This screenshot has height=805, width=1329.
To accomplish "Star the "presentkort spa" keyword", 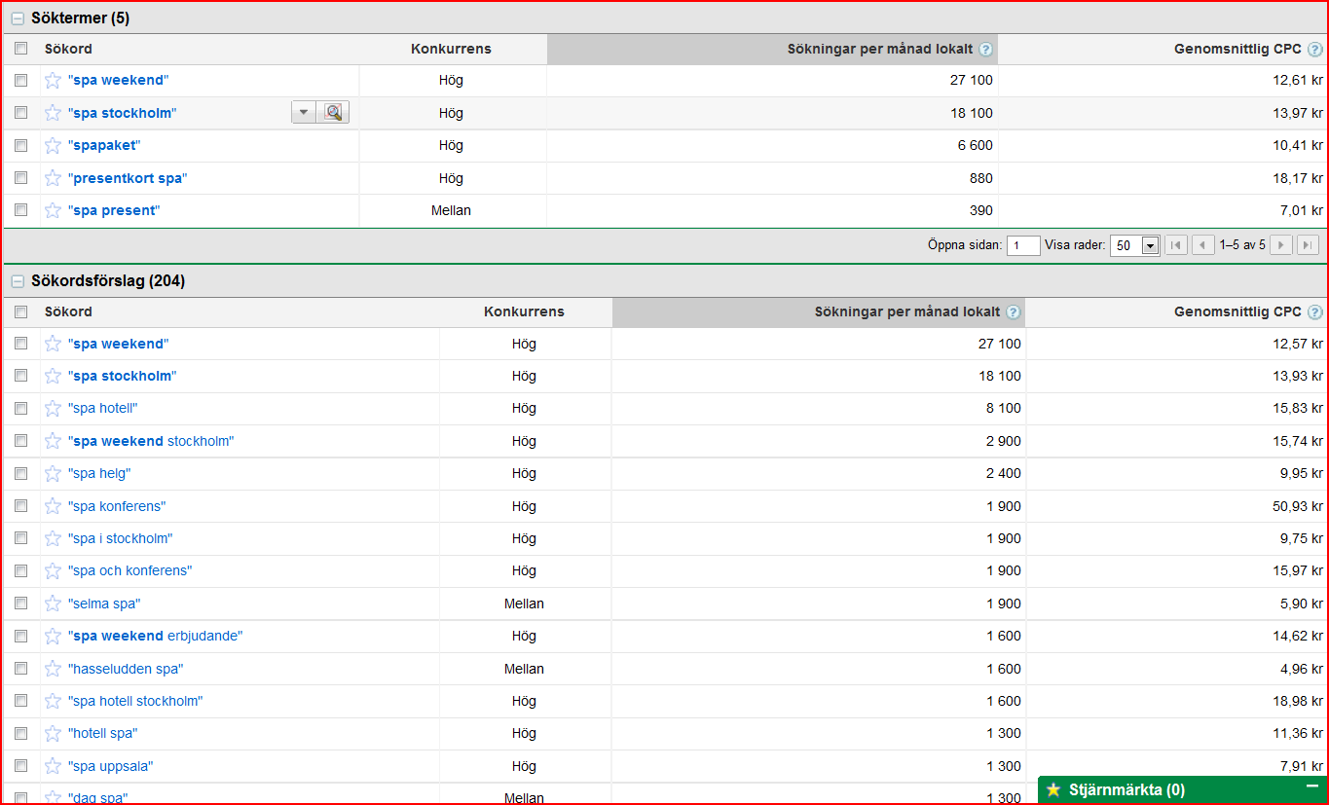I will coord(53,178).
